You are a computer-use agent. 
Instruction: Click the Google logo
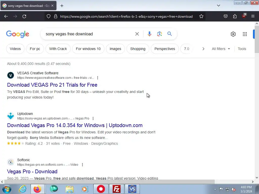[18, 34]
